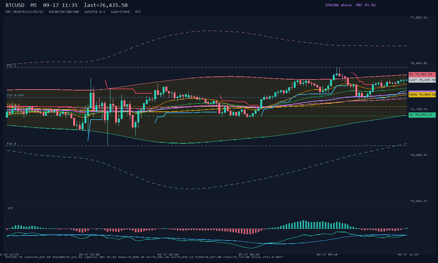Click the BTCUSD symbol in the chart title

coord(15,5)
